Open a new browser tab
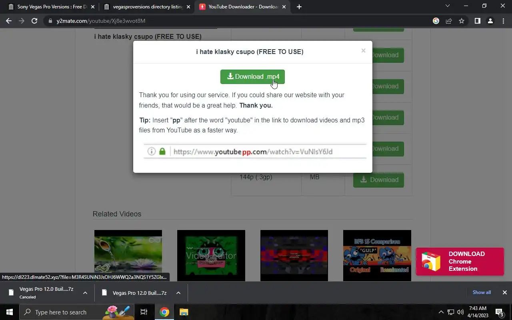This screenshot has width=512, height=320. pyautogui.click(x=299, y=7)
